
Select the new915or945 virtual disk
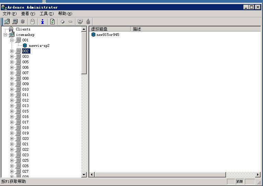(108, 35)
